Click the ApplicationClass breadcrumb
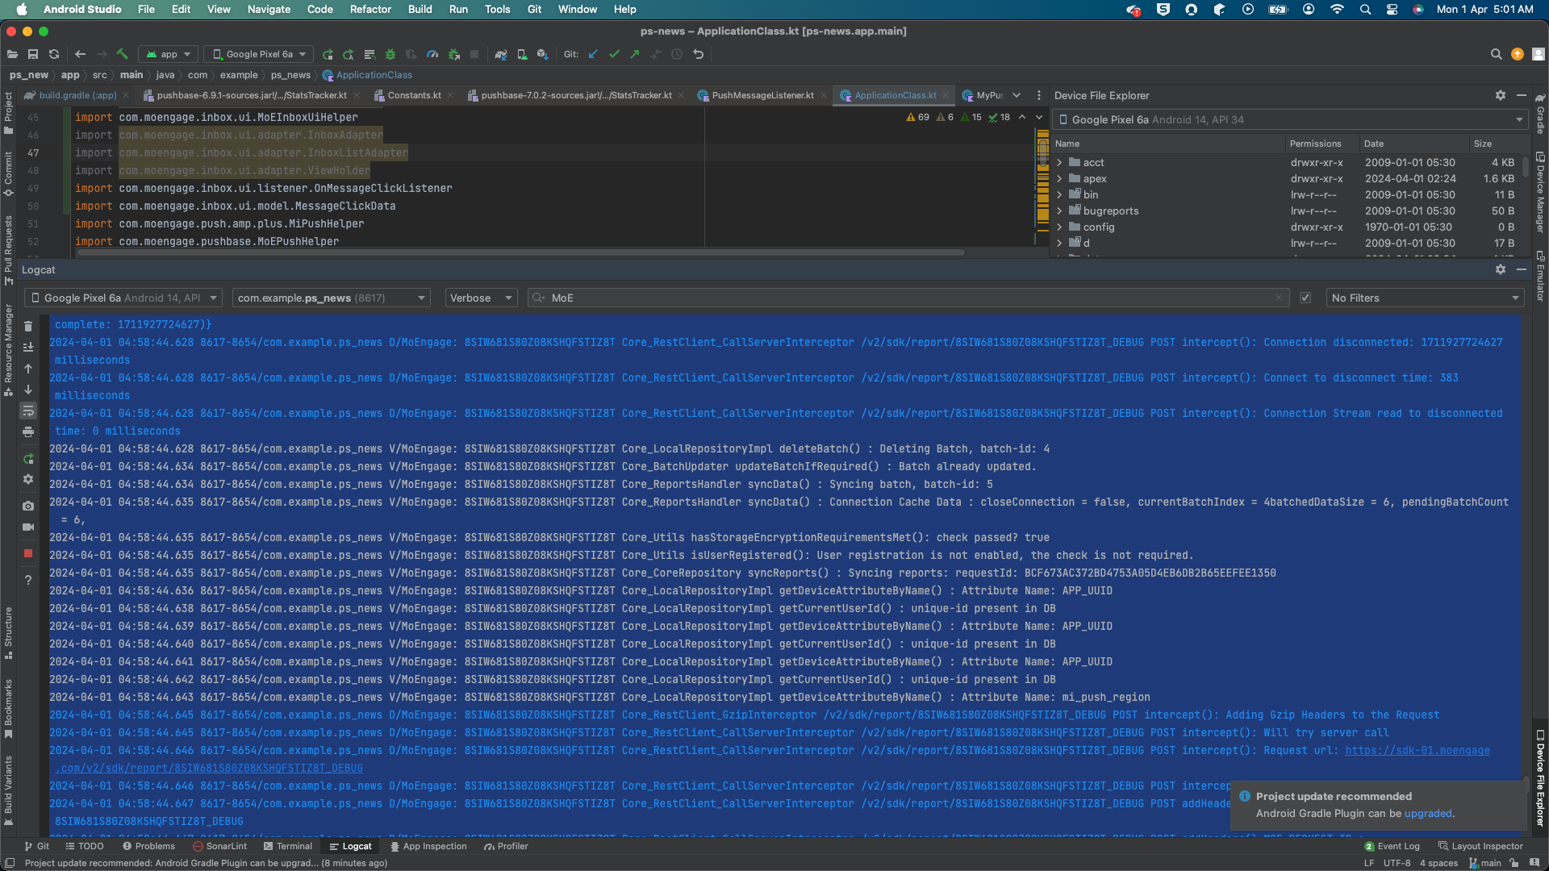The height and width of the screenshot is (871, 1549). pos(368,75)
